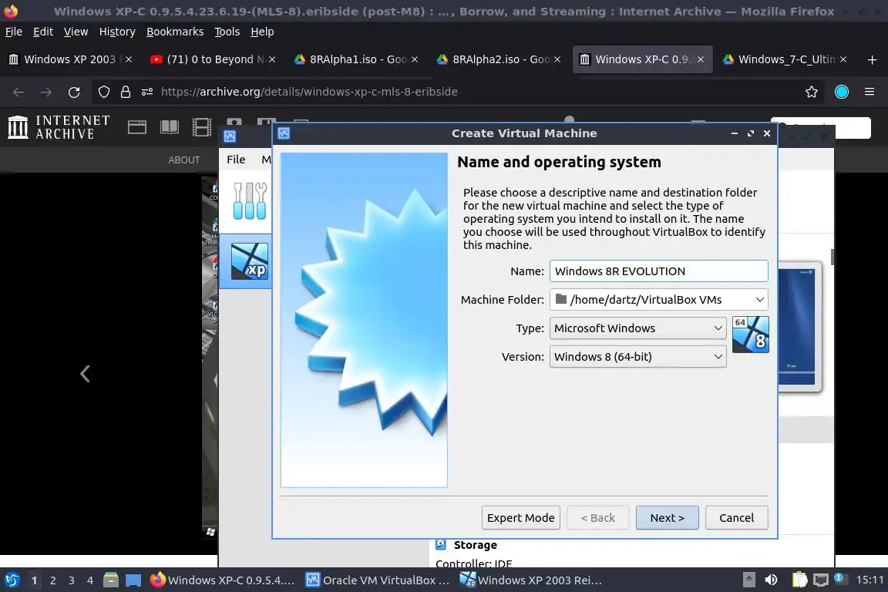Select VirtualBox Tools icon in the manager sidebar
This screenshot has height=592, width=888.
[x=249, y=200]
